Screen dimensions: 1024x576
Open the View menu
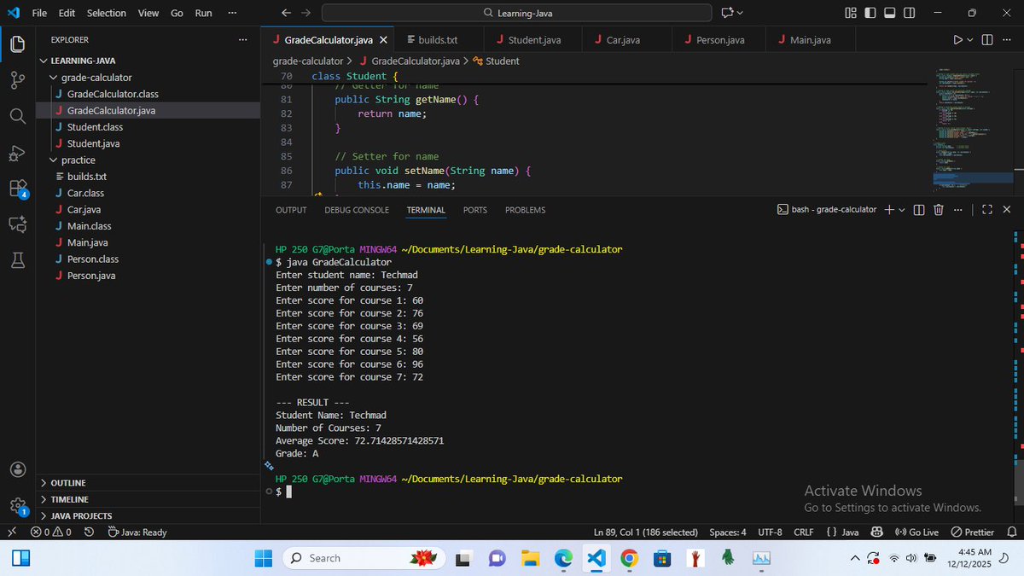pyautogui.click(x=148, y=13)
